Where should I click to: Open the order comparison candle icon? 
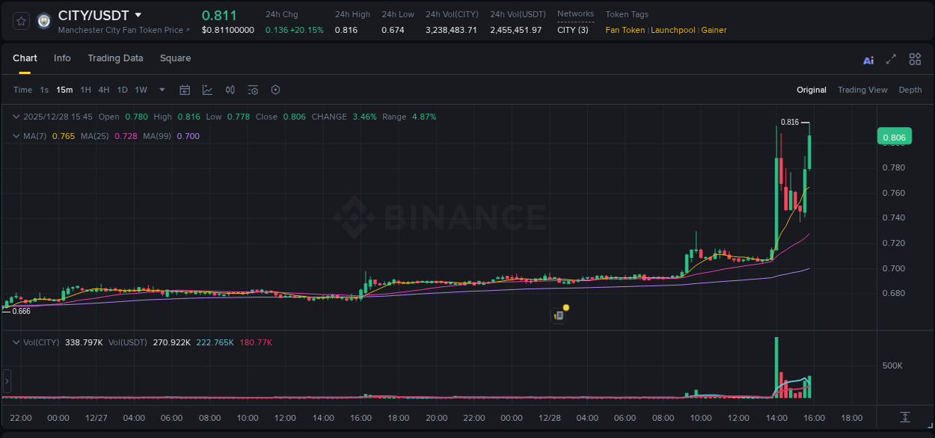point(230,90)
